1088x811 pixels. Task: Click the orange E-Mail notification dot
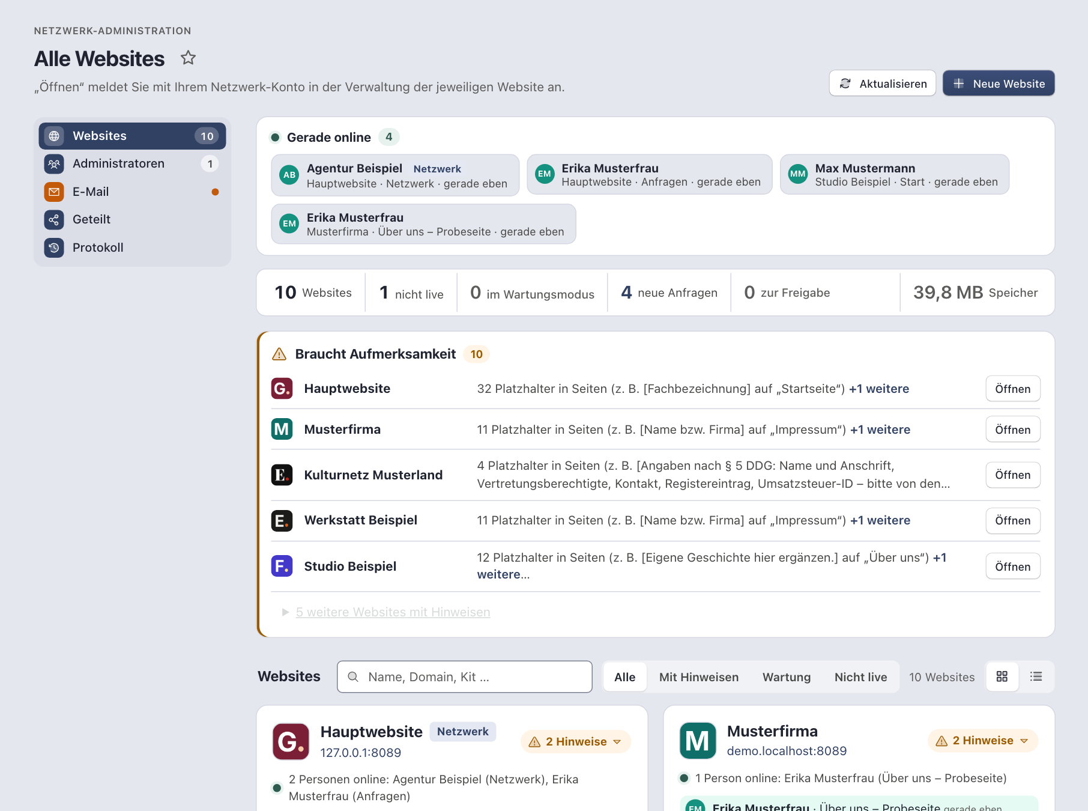click(215, 192)
